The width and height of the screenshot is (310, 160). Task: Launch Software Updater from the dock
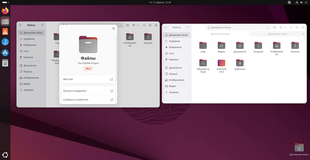click(x=5, y=52)
